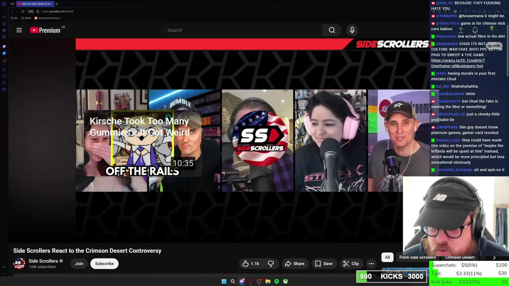Save the video to a playlist
Screen dimensions: 509x286
tap(324, 264)
